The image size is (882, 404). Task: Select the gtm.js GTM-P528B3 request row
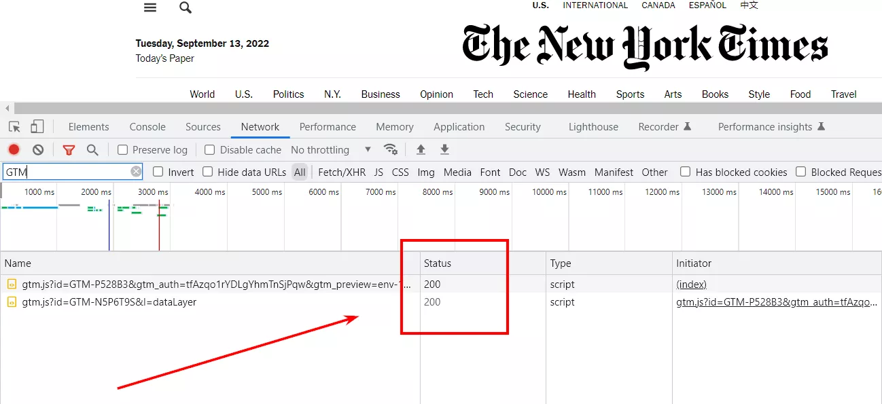[x=441, y=284]
